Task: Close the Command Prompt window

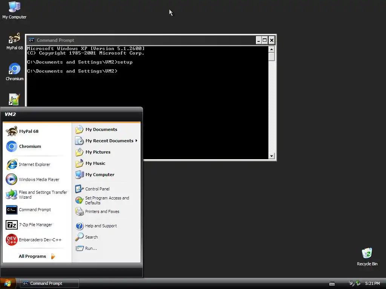Action: (x=271, y=40)
